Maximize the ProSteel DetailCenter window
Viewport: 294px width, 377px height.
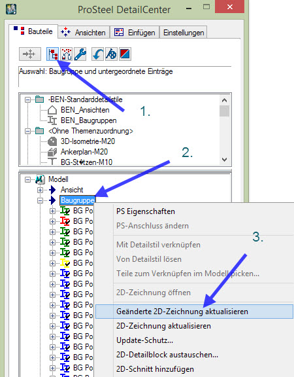coord(206,7)
